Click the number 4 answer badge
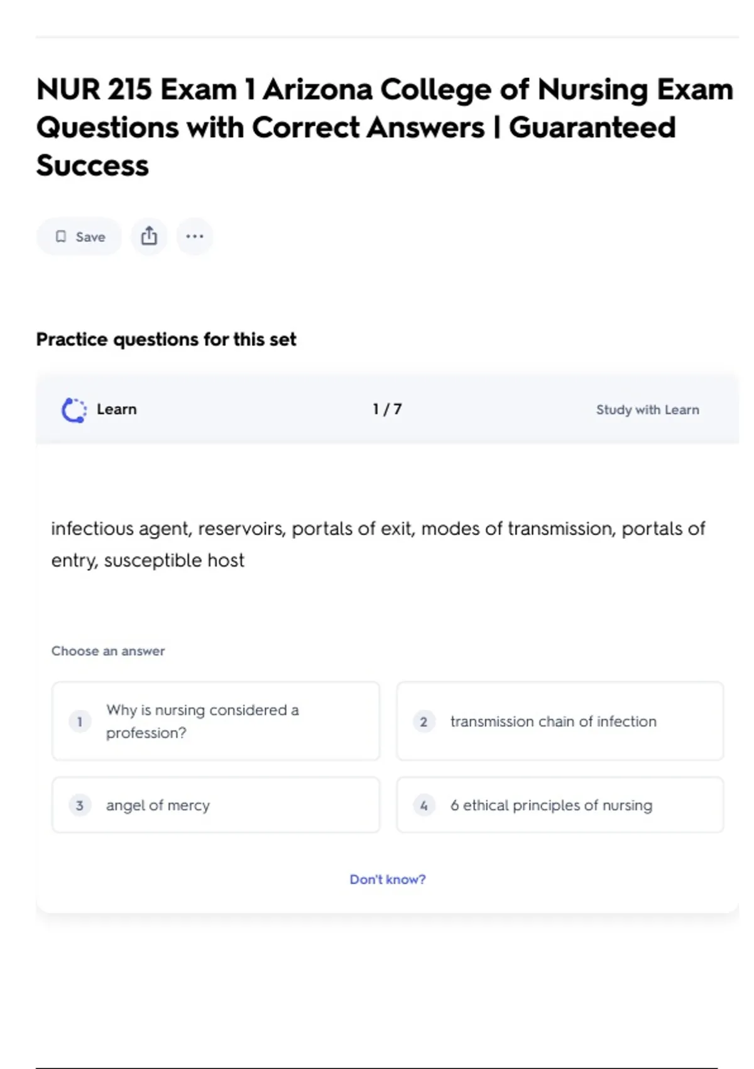This screenshot has height=1069, width=754. pos(423,806)
